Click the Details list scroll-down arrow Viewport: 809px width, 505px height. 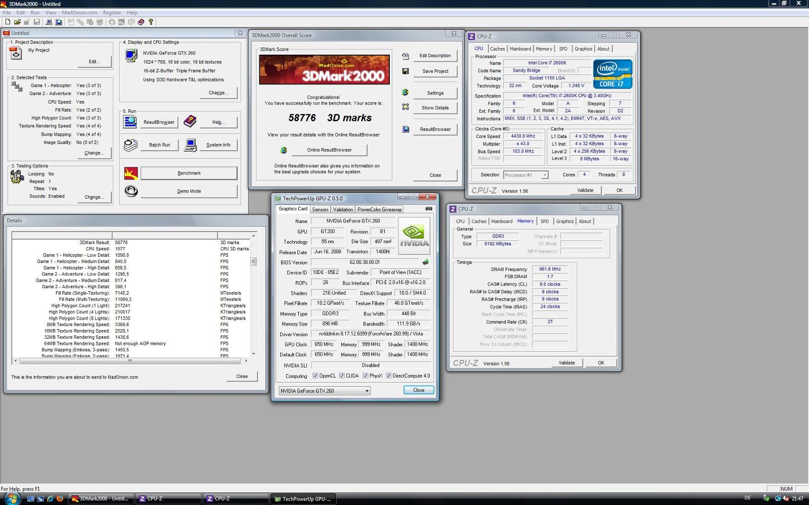pyautogui.click(x=253, y=354)
